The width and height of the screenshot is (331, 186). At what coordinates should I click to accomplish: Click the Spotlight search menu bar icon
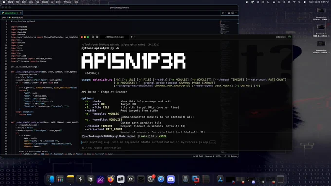pos(299,2)
